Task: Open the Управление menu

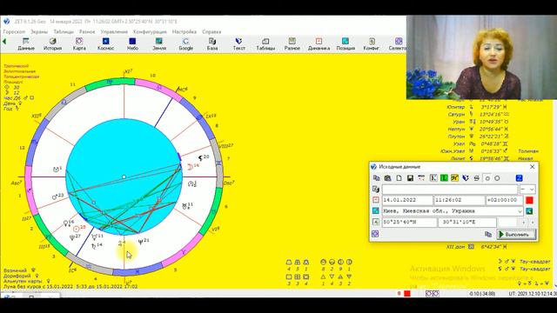Action: point(114,31)
